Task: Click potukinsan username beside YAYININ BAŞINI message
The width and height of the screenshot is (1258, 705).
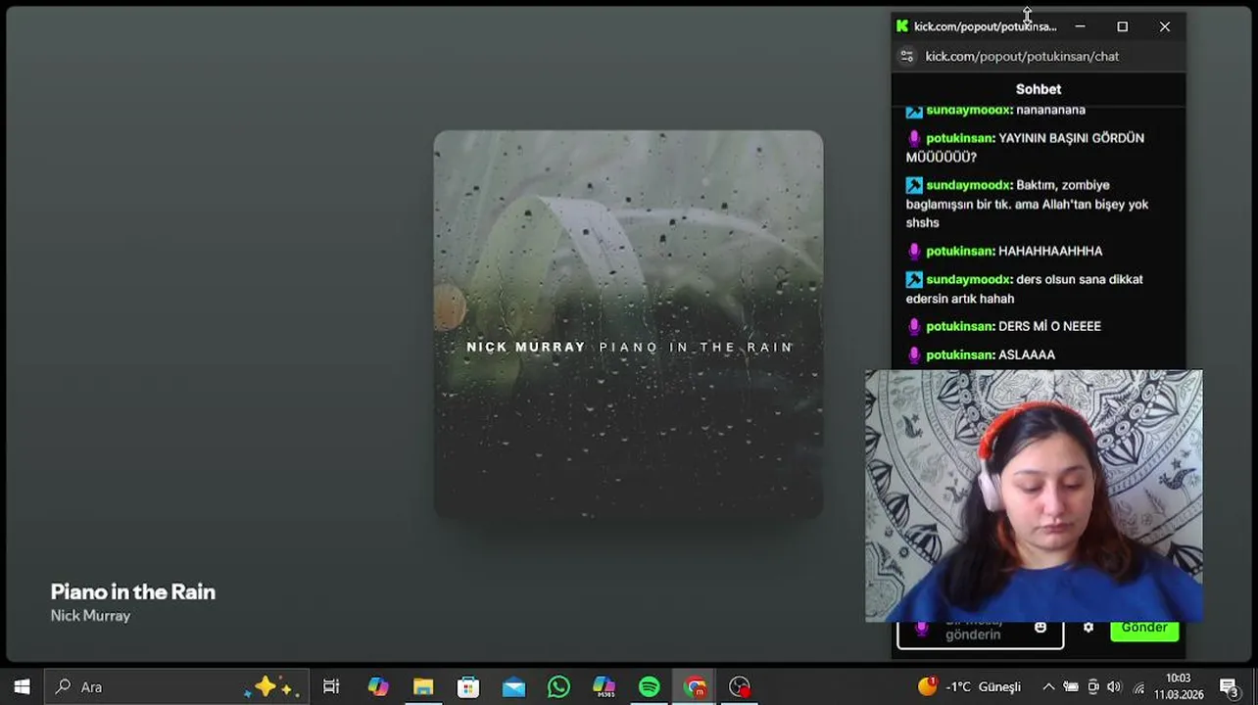Action: click(x=961, y=138)
